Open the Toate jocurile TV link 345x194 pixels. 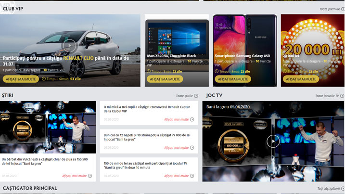(327, 96)
